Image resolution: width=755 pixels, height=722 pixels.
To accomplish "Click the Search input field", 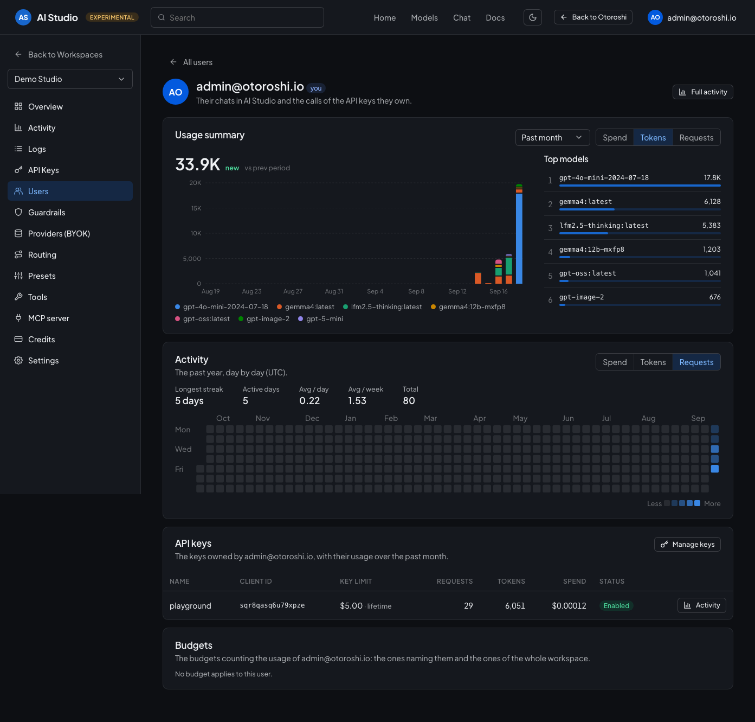I will (237, 17).
